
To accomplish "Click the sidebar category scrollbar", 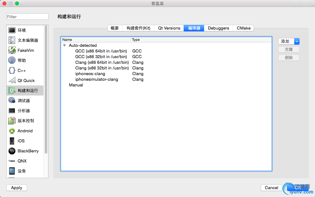I will click(46, 90).
